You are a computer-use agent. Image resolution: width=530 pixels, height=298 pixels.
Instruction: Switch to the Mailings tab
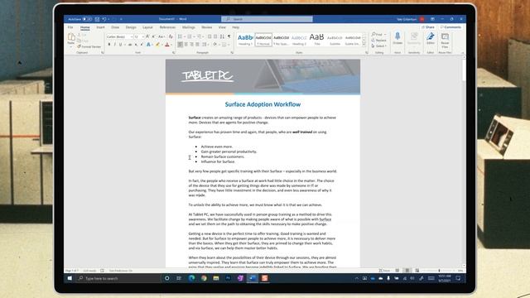click(189, 27)
